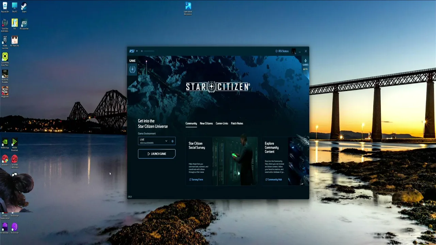Select the RV There Yet desktop shortcut
This screenshot has width=436, height=245.
click(x=15, y=41)
